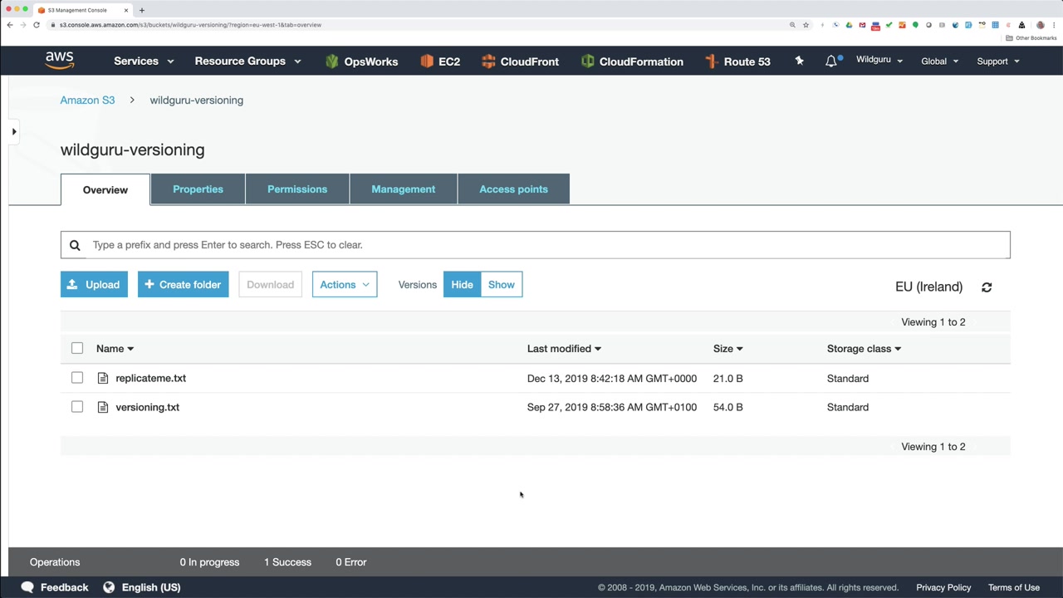Viewport: 1063px width, 598px height.
Task: Refresh the bucket object list
Action: click(987, 287)
